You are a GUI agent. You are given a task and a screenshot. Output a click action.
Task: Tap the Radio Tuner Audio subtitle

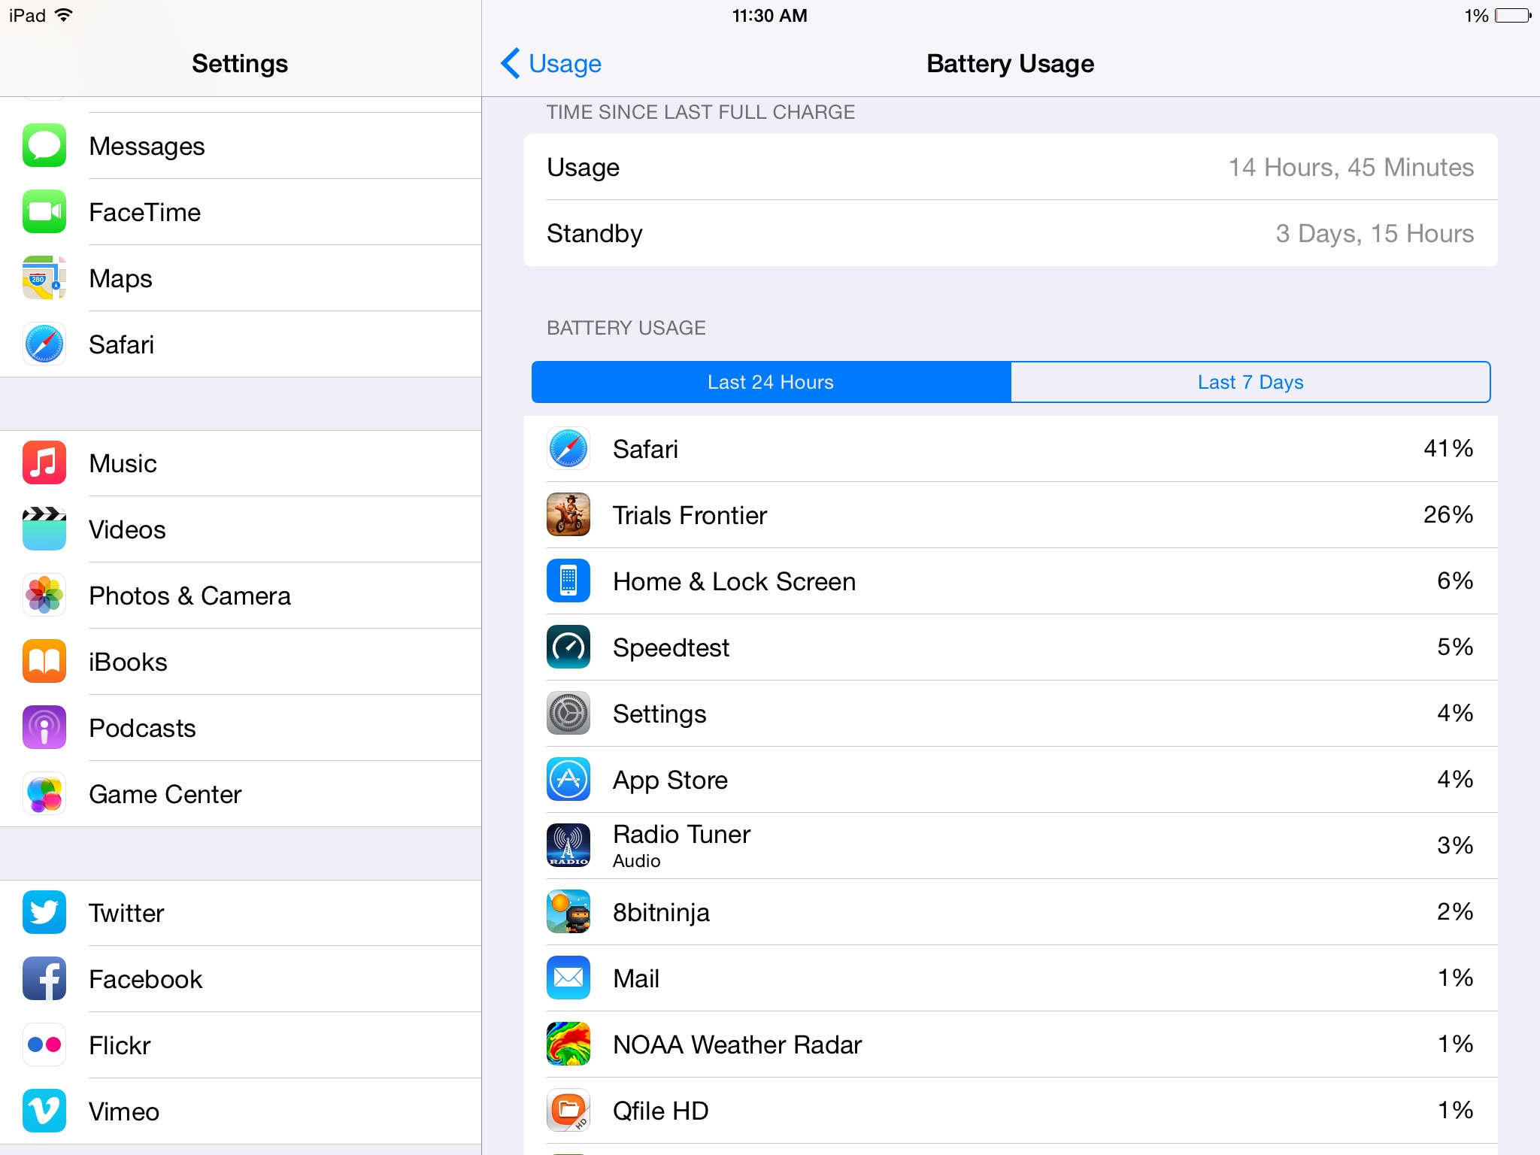tap(636, 861)
